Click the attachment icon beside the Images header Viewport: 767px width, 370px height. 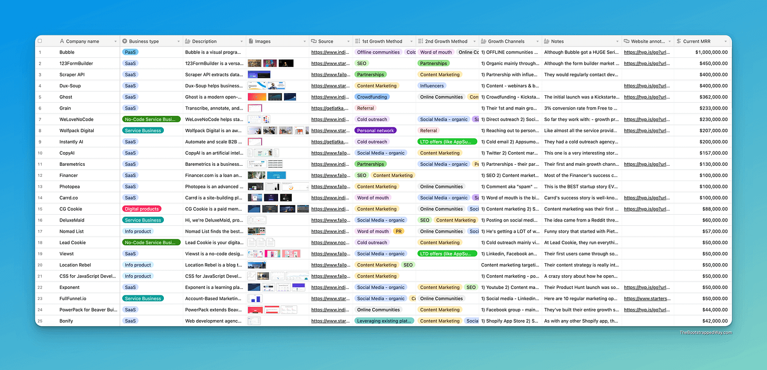tap(251, 41)
